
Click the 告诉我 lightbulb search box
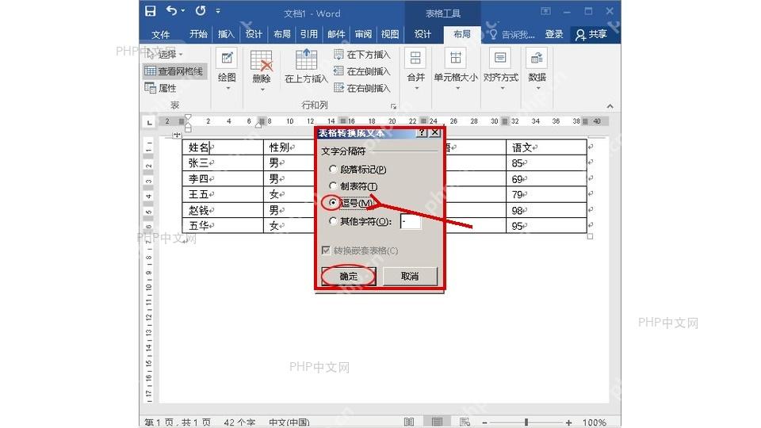click(x=512, y=34)
